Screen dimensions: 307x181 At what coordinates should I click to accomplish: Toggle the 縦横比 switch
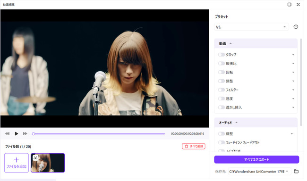pyautogui.click(x=222, y=64)
